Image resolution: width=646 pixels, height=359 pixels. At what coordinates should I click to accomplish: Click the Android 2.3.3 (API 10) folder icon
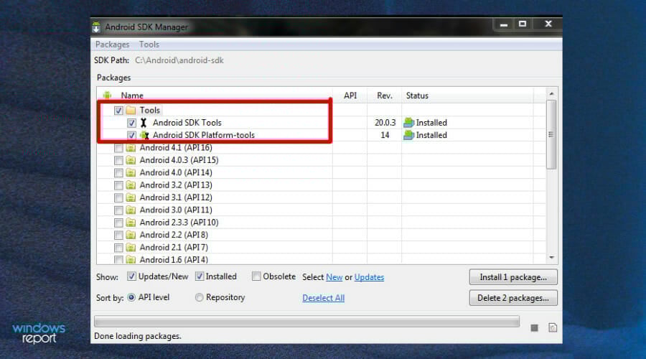(131, 223)
